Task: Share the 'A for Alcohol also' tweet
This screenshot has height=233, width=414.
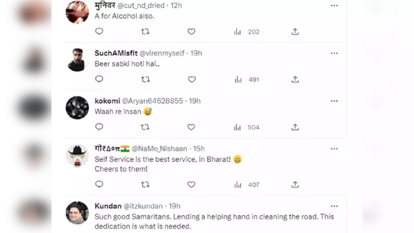Action: [295, 31]
